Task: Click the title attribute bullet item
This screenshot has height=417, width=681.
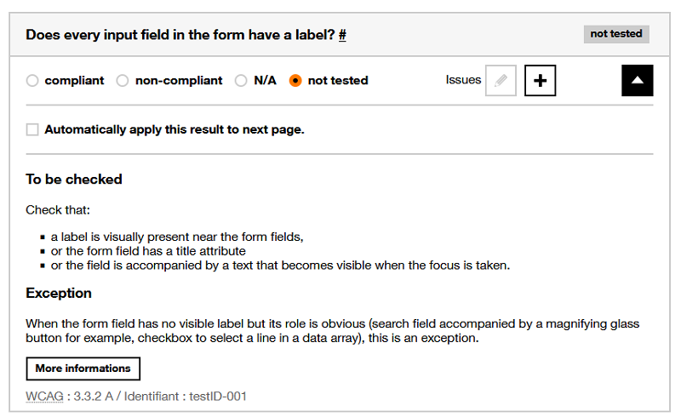Action: pyautogui.click(x=148, y=251)
